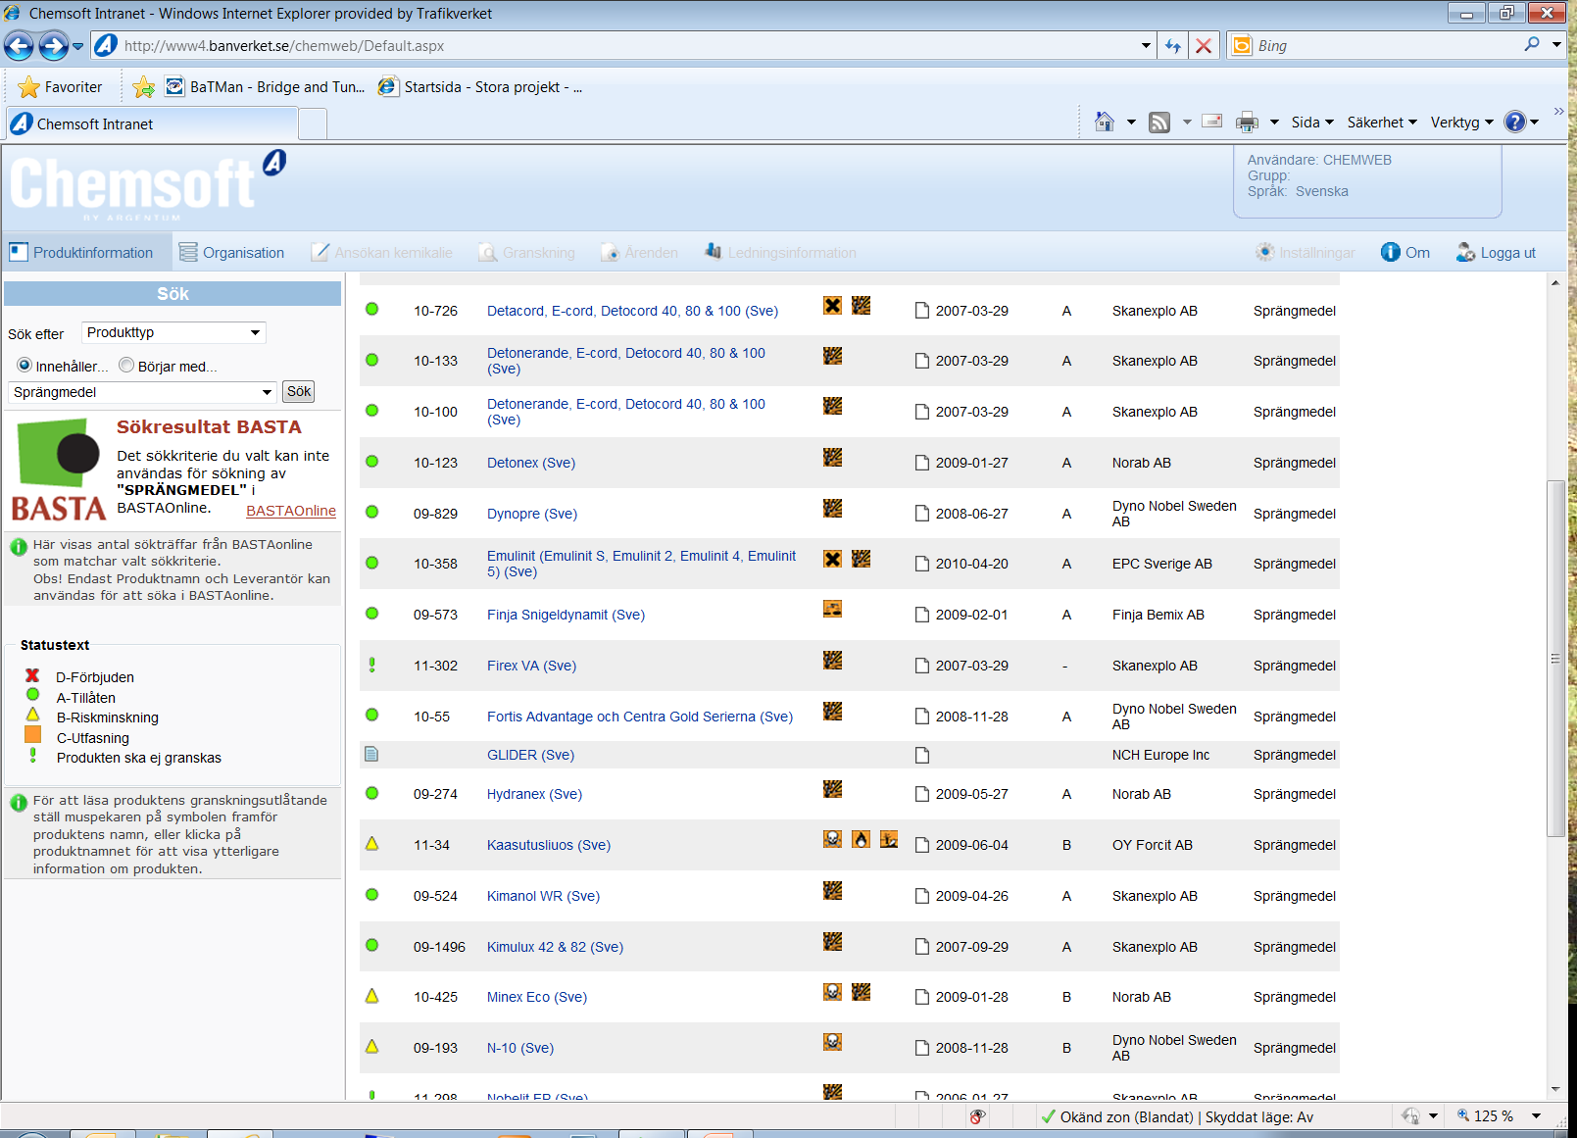Click the RSS feeds icon
1577x1138 pixels.
1159,122
